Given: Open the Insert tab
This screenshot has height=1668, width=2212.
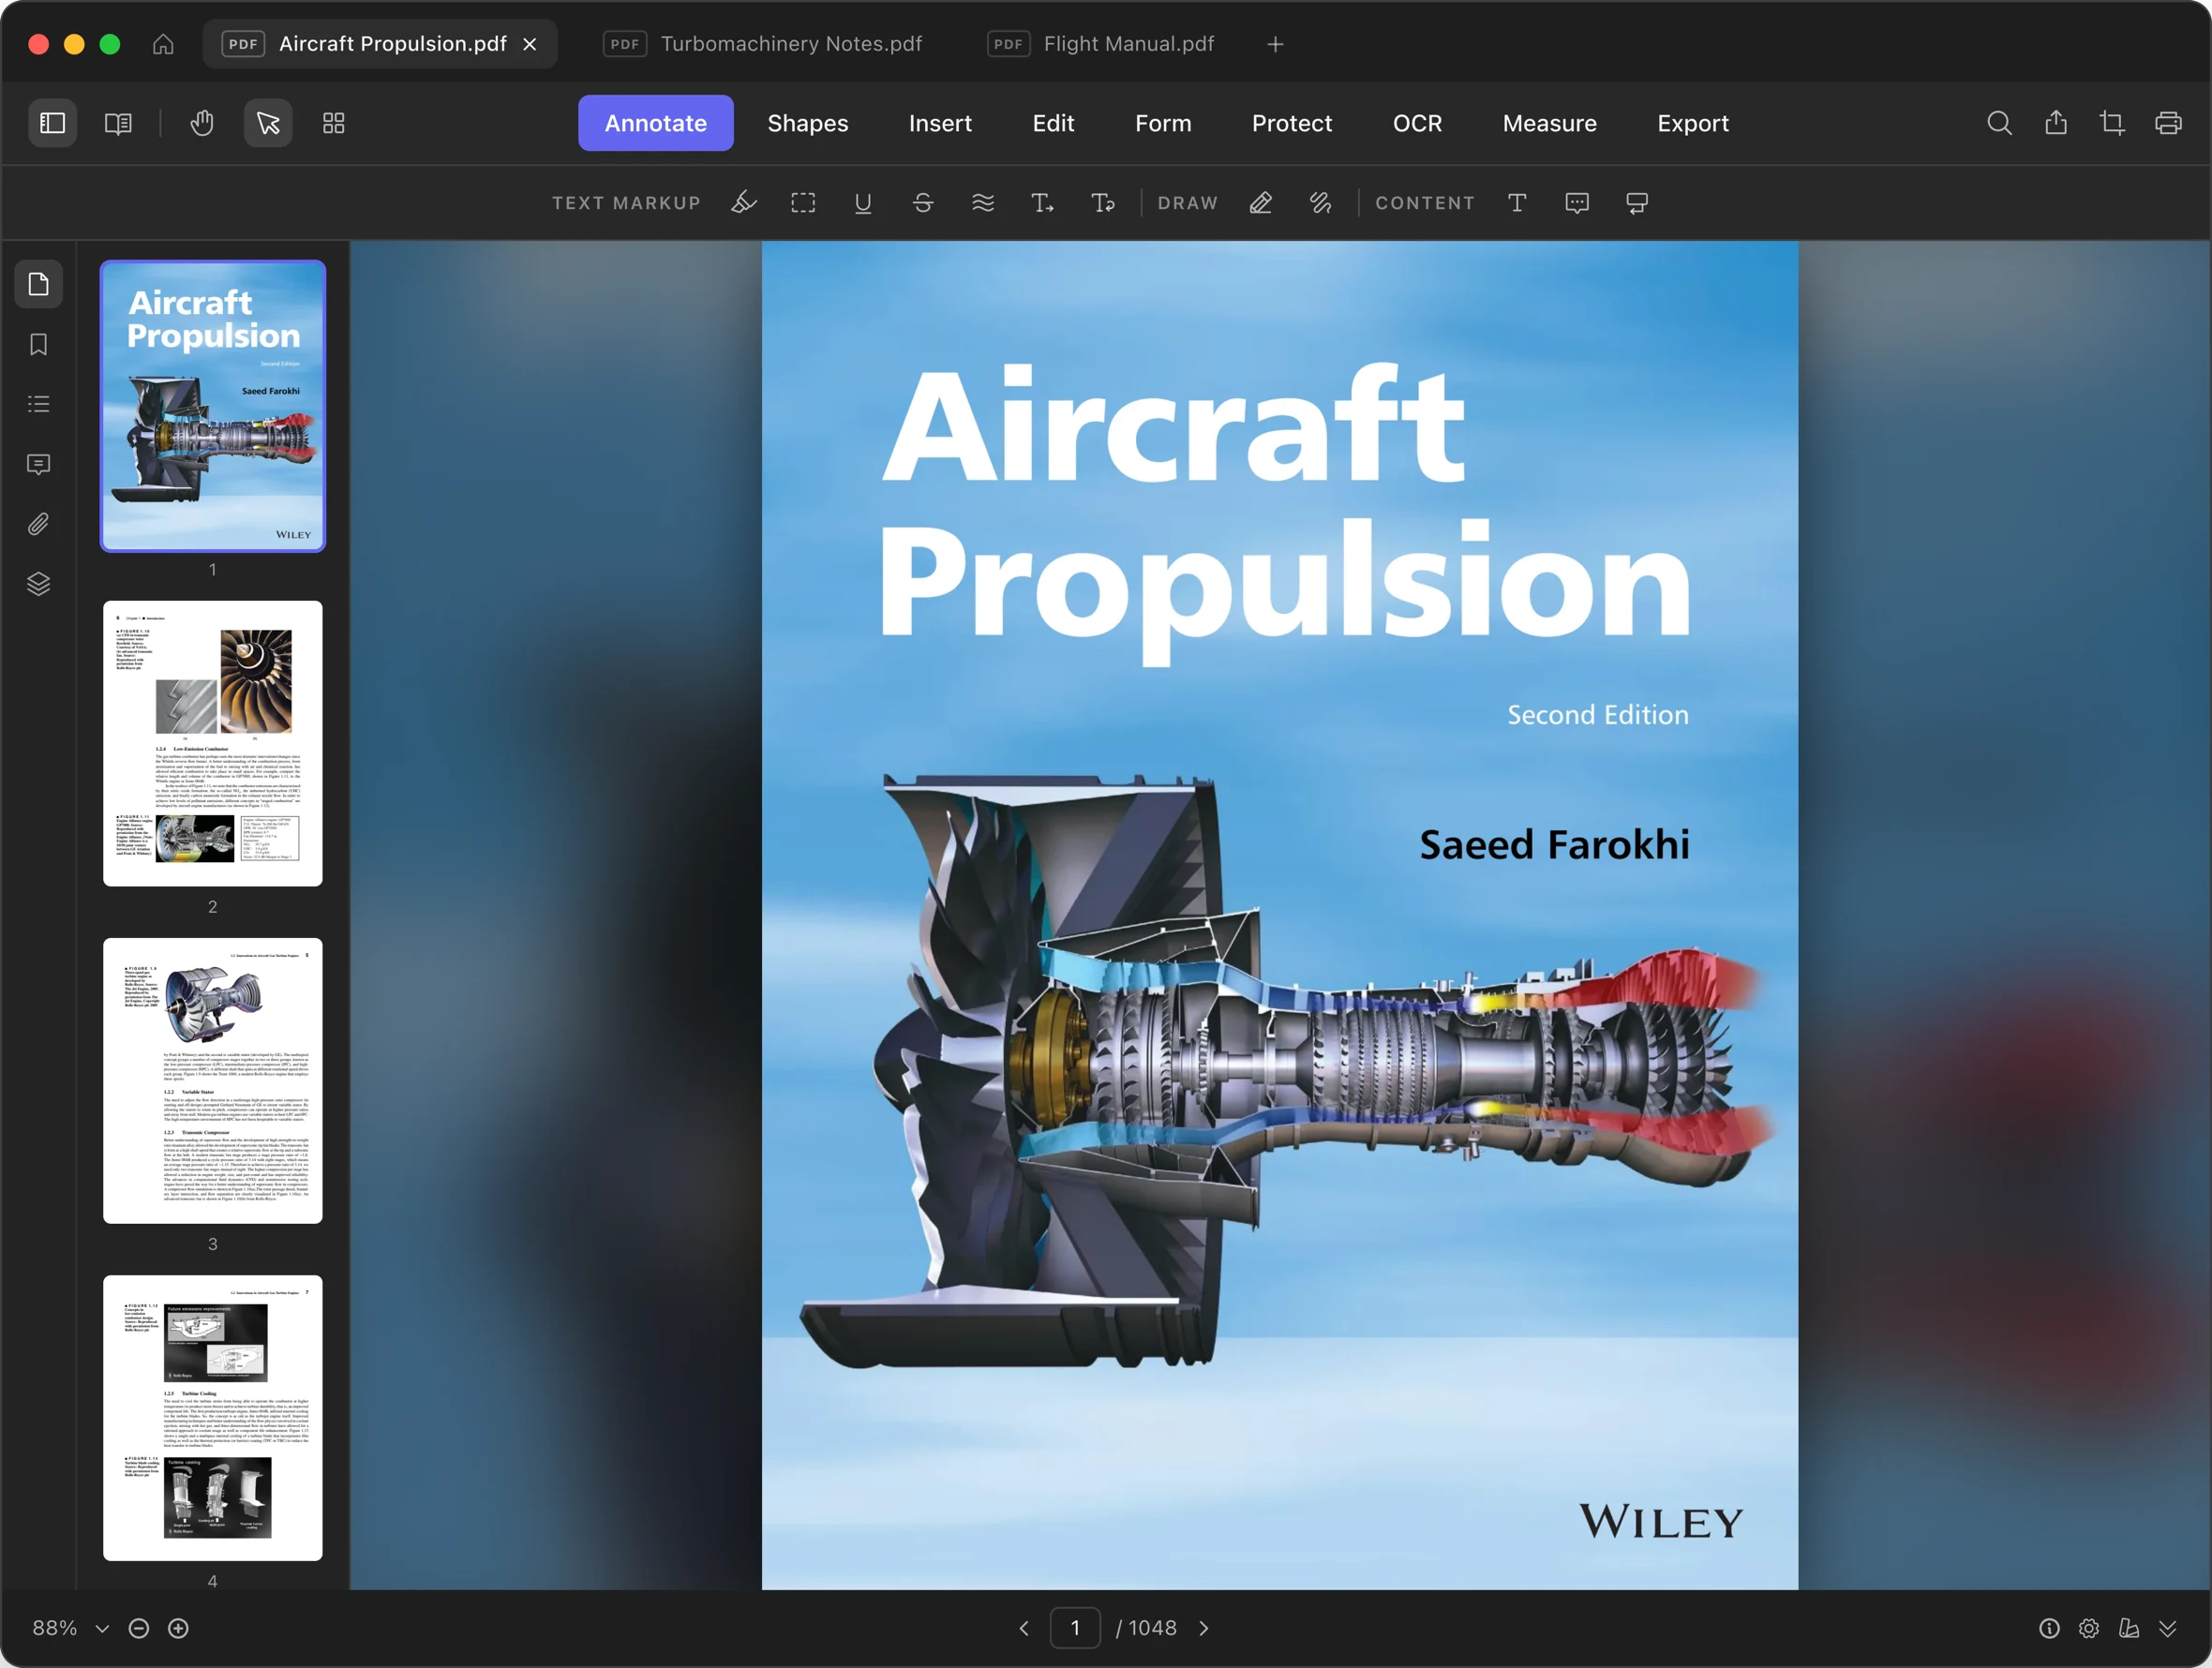Looking at the screenshot, I should coord(940,123).
